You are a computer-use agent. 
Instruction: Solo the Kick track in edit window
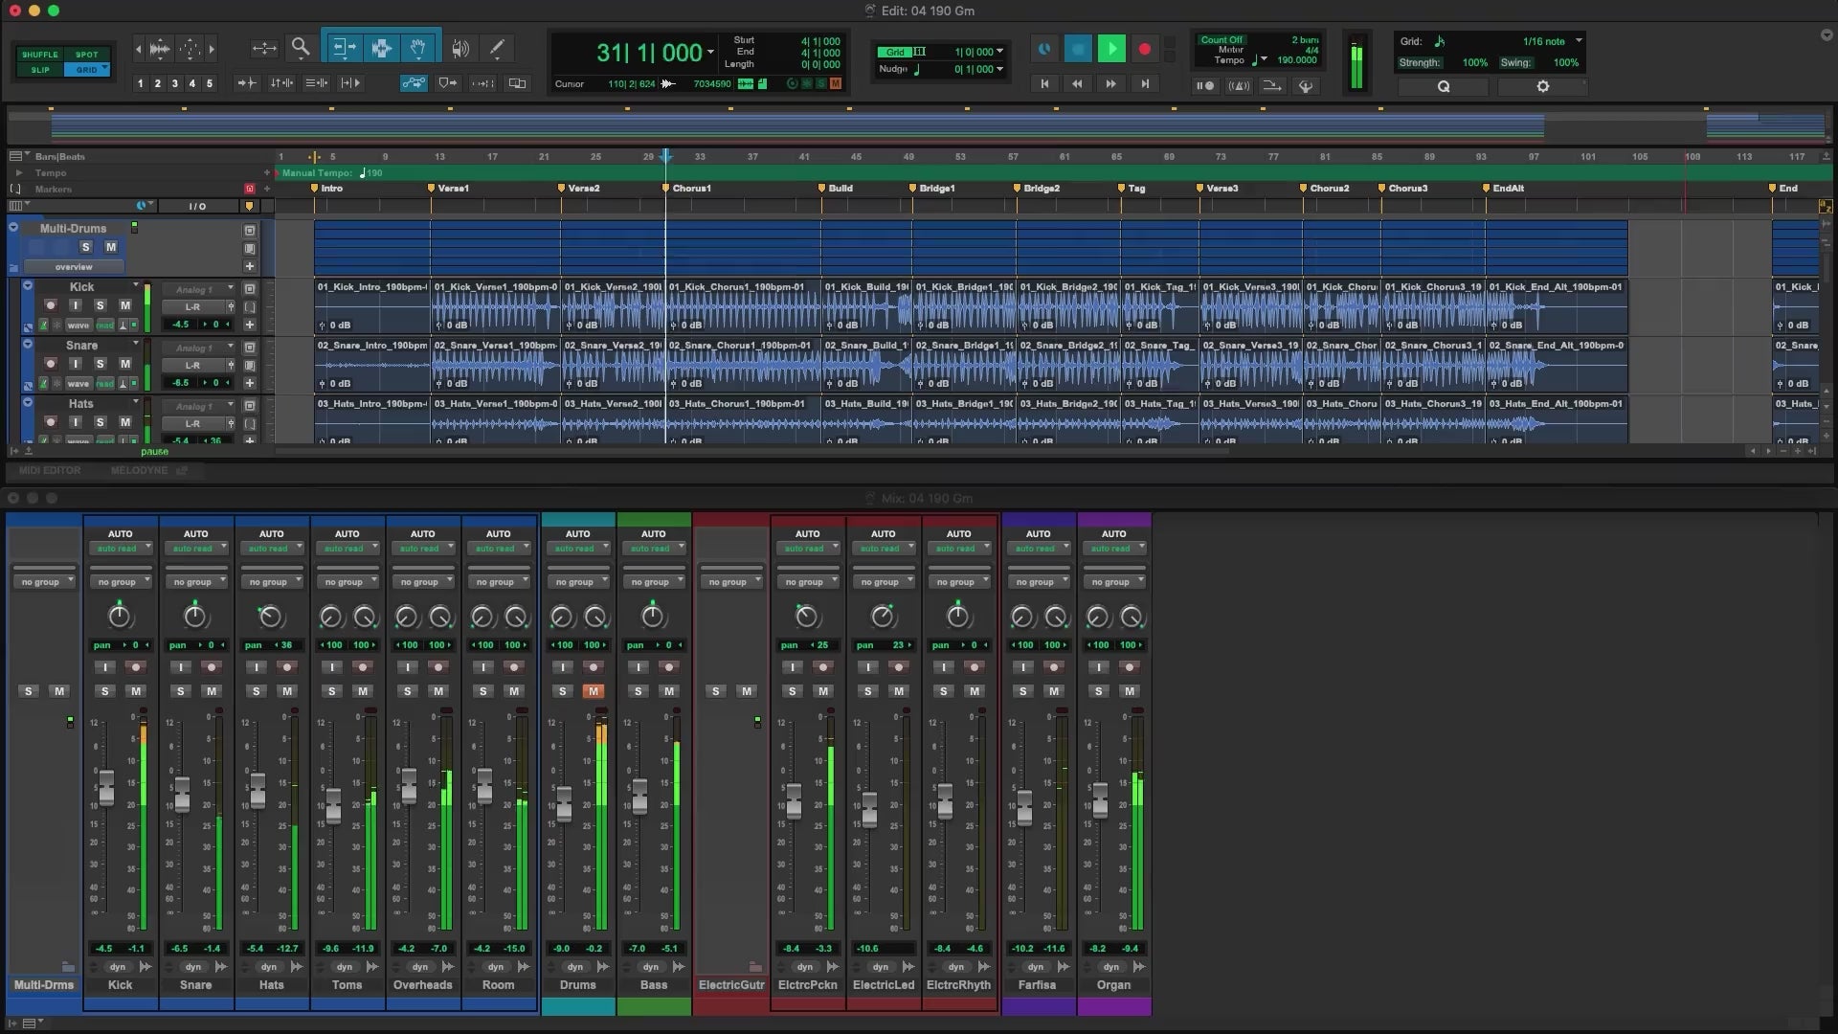pyautogui.click(x=100, y=305)
